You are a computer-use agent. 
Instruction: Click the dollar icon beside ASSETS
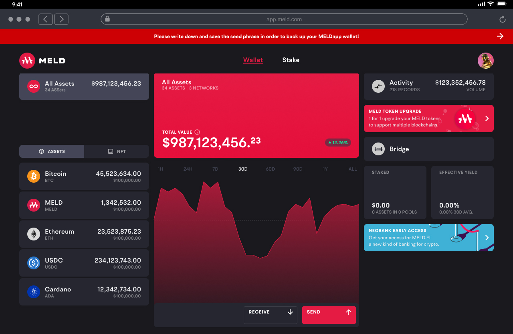pos(41,151)
